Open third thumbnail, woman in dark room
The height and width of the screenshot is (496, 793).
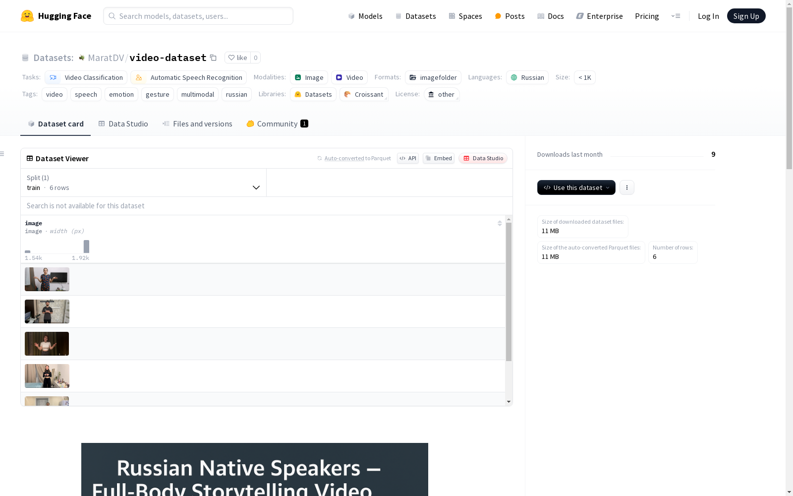click(x=47, y=344)
